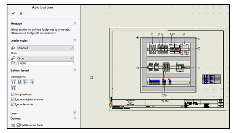Collapse the Balloon layout section
This screenshot has width=237, height=133.
pyautogui.click(x=74, y=70)
